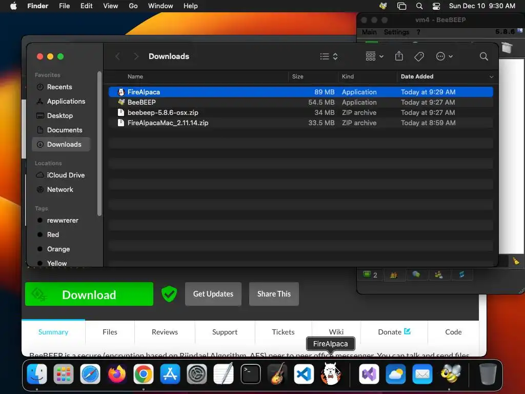The width and height of the screenshot is (525, 394).
Task: Switch to the Reviews tab
Action: (x=165, y=332)
